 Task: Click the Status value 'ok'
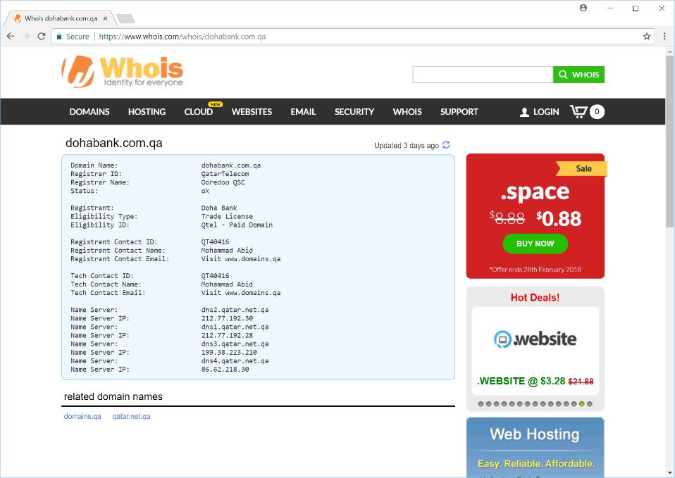click(x=205, y=191)
